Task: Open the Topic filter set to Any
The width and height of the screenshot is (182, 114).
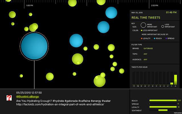Action: [x=145, y=54]
